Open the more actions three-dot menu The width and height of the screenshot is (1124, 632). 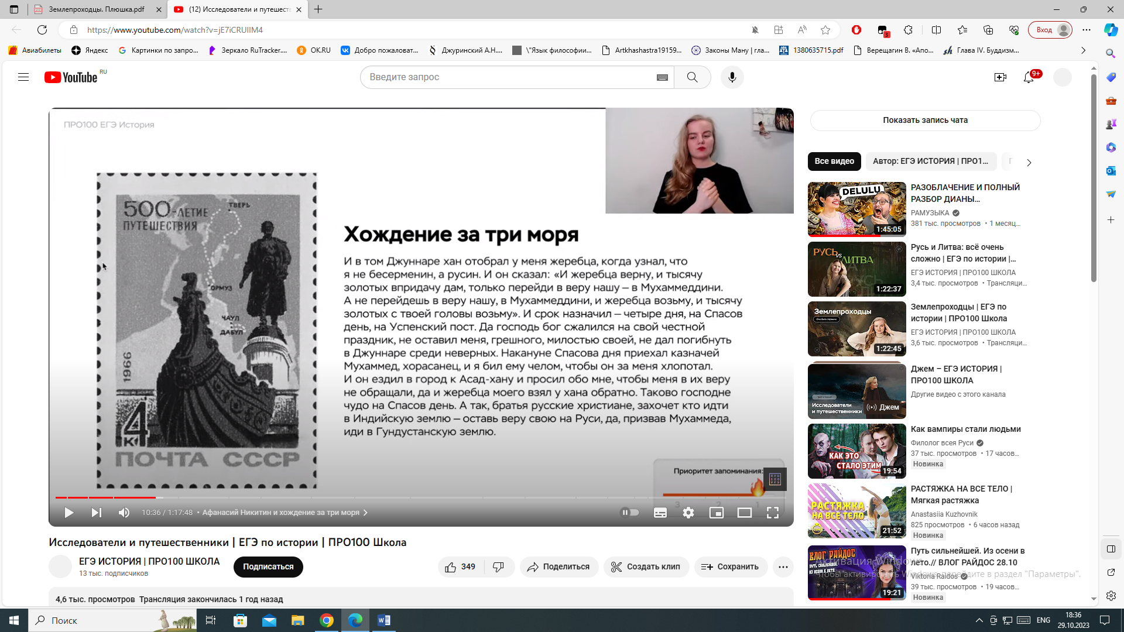coord(783,566)
